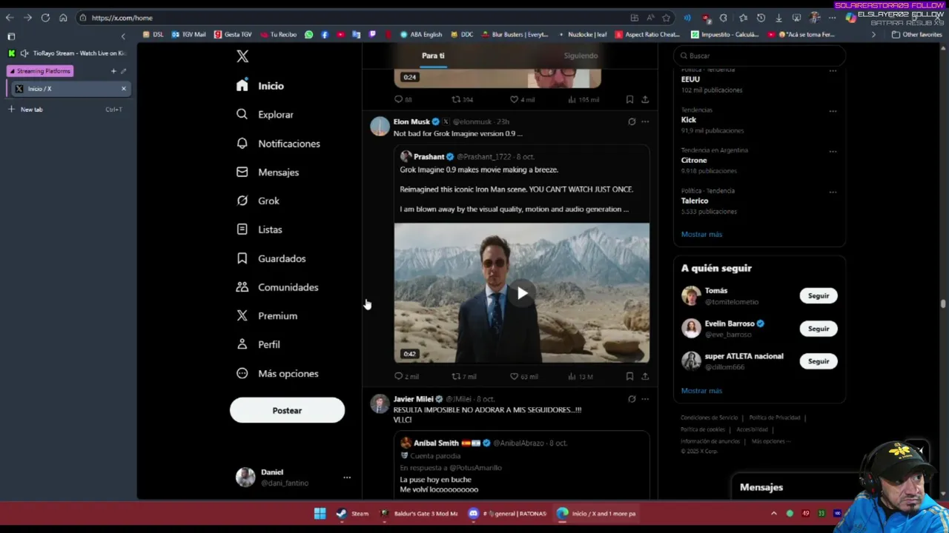949x533 pixels.
Task: Open Listas
Action: pos(259,229)
